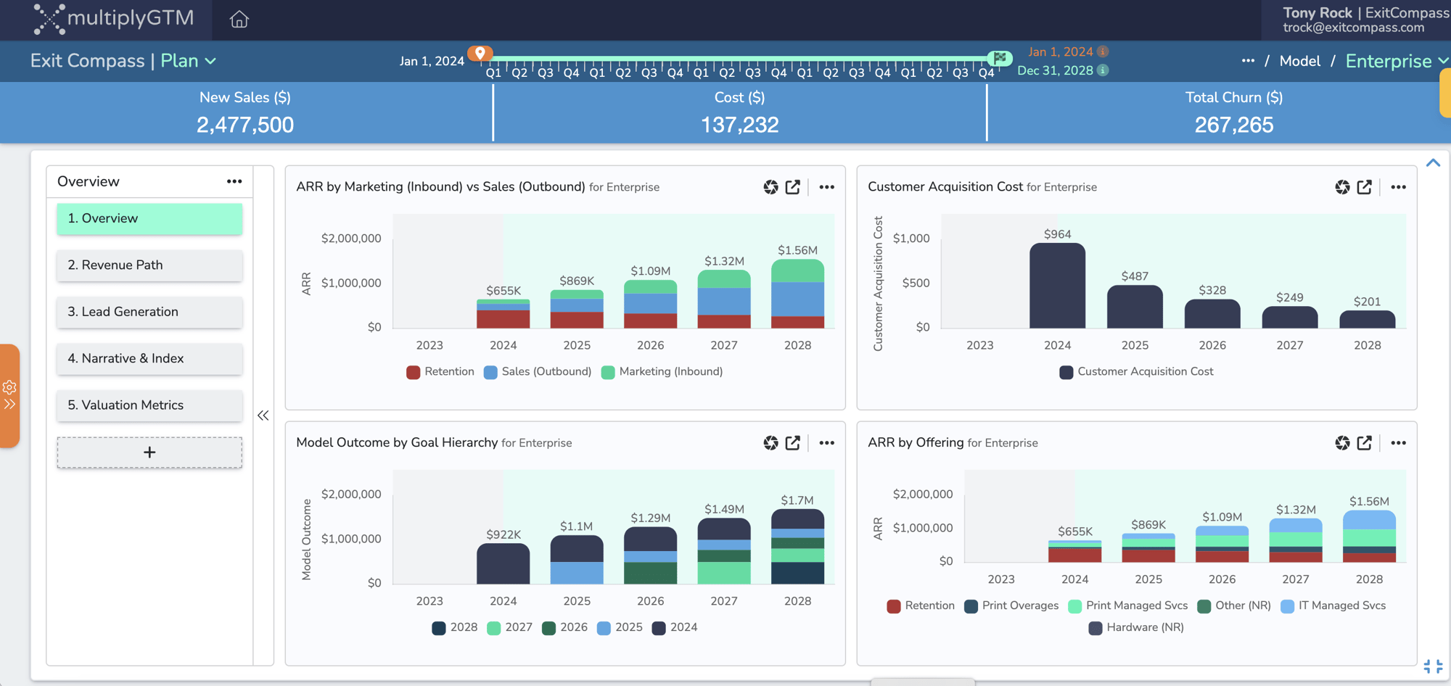1451x686 pixels.
Task: Pop out the ARR by Marketing chart
Action: pyautogui.click(x=793, y=187)
